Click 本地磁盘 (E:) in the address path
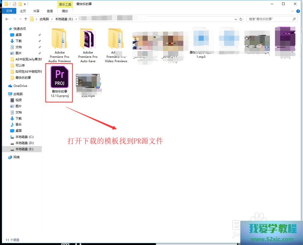The image size is (303, 245). [64, 19]
